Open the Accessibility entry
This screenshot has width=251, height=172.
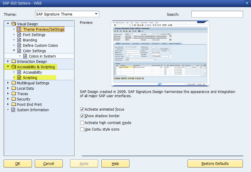point(32,72)
